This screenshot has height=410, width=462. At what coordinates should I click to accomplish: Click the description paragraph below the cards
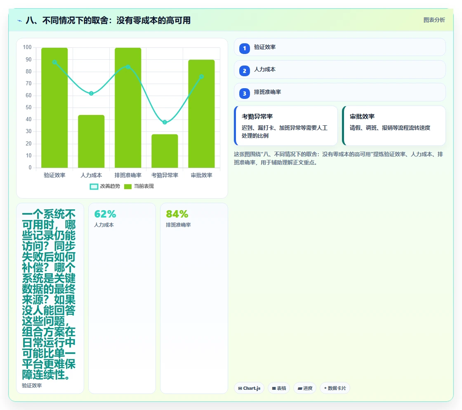click(x=339, y=158)
